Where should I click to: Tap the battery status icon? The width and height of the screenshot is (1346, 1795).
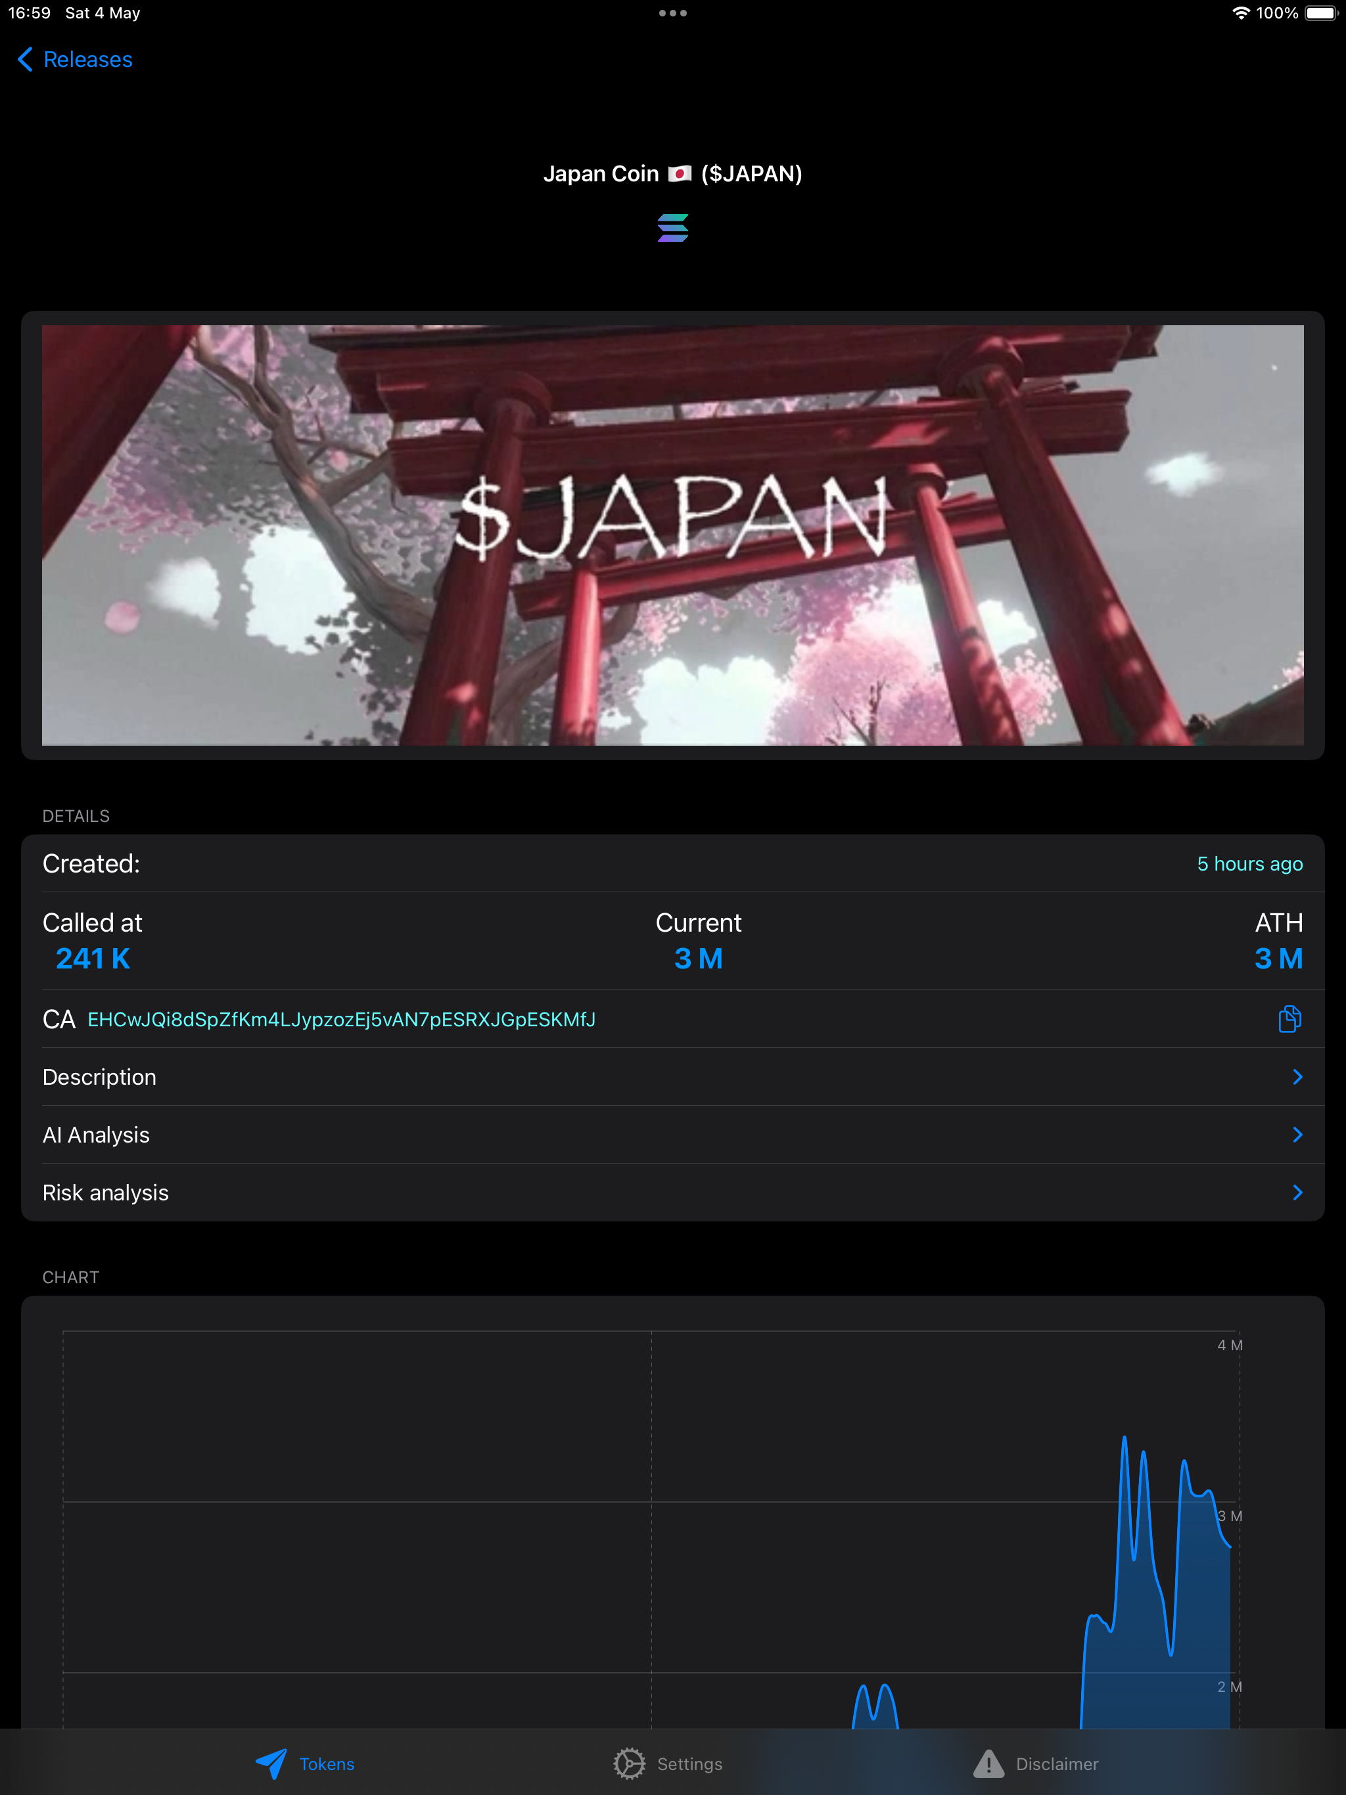tap(1321, 13)
